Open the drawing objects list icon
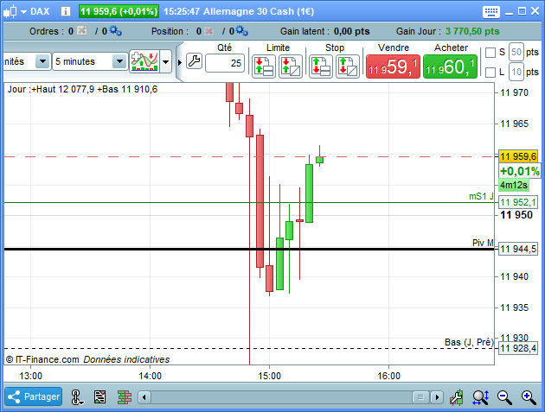Viewport: 545px width, 412px height. pyautogui.click(x=100, y=397)
